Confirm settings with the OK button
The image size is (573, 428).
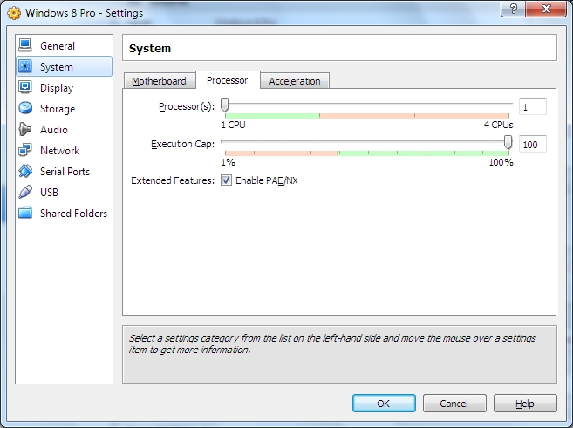[384, 404]
